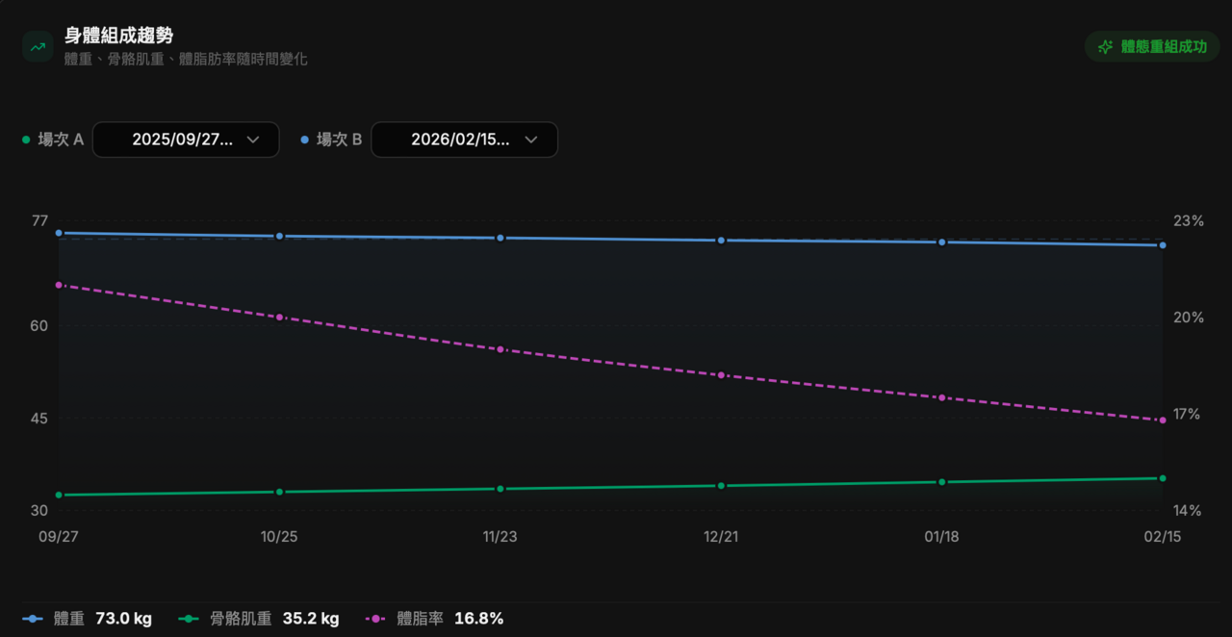Image resolution: width=1232 pixels, height=637 pixels.
Task: Select the 體重 data point at 12/21
Action: [721, 240]
